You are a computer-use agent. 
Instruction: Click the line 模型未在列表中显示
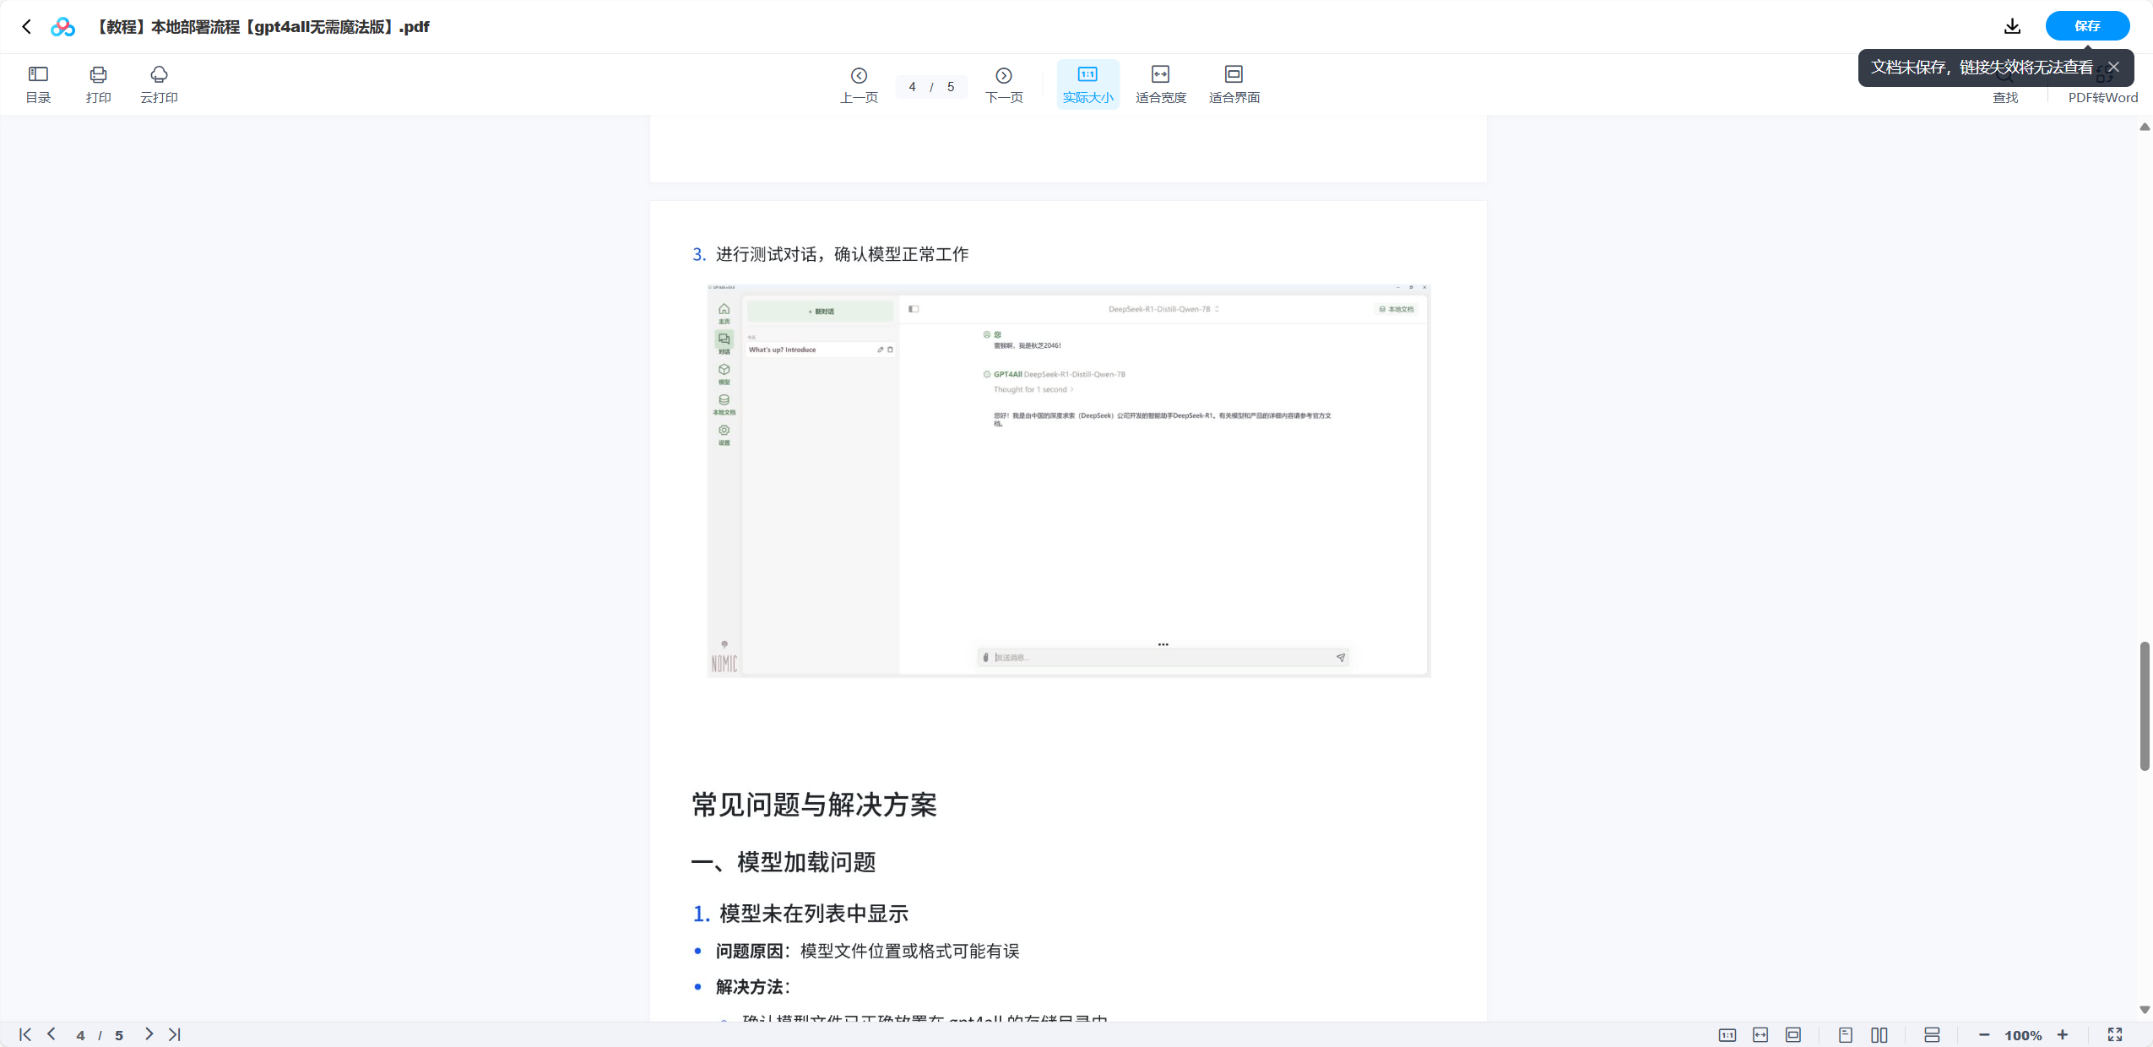813,914
